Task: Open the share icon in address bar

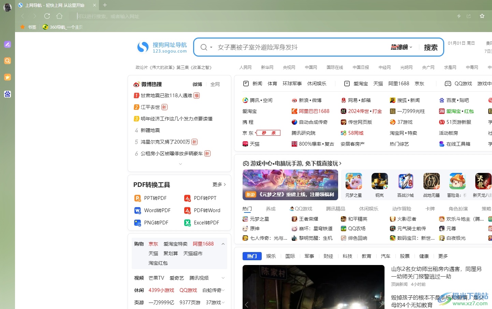Action: point(468,16)
